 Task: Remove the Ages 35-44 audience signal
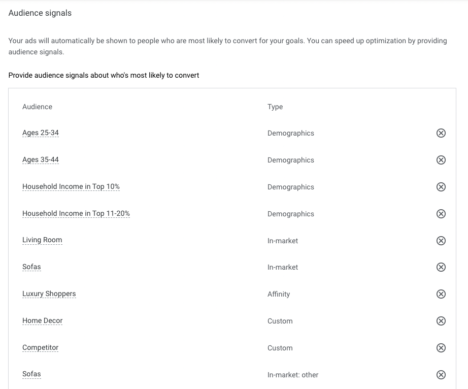[x=441, y=160]
